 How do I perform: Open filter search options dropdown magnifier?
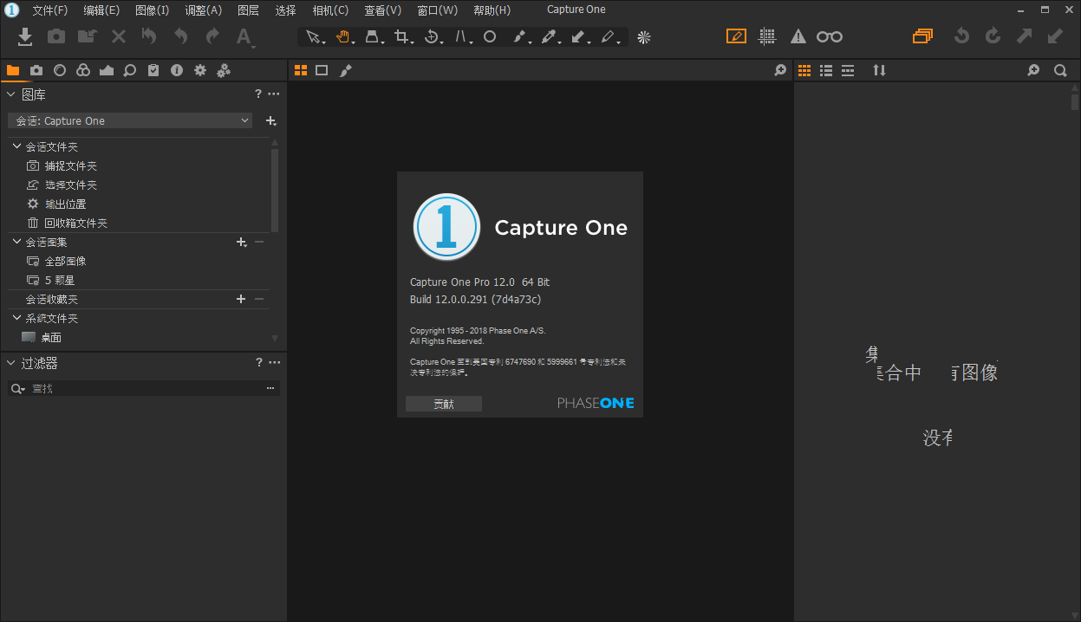click(17, 389)
